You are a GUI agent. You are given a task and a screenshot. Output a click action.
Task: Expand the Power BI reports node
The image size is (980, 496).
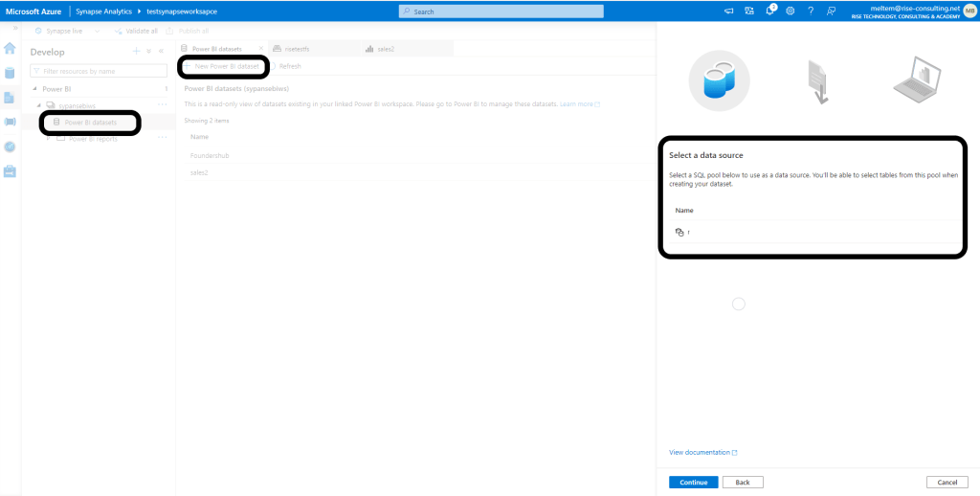48,138
